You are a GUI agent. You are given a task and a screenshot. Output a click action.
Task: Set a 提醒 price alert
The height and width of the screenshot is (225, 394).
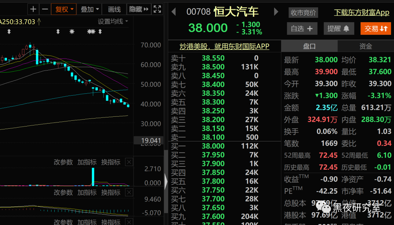point(339,28)
